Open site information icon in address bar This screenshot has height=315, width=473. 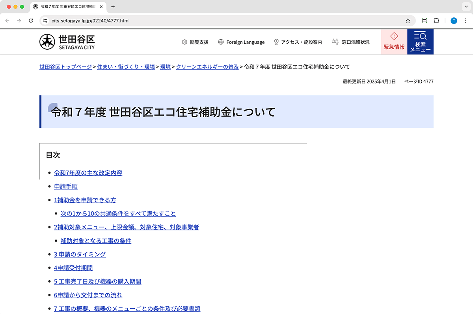[45, 20]
